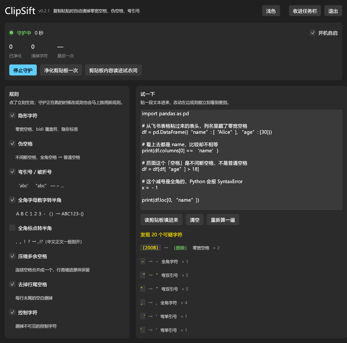The image size is (347, 343).
Task: Click the v0.2.1 version label
Action: point(44,11)
